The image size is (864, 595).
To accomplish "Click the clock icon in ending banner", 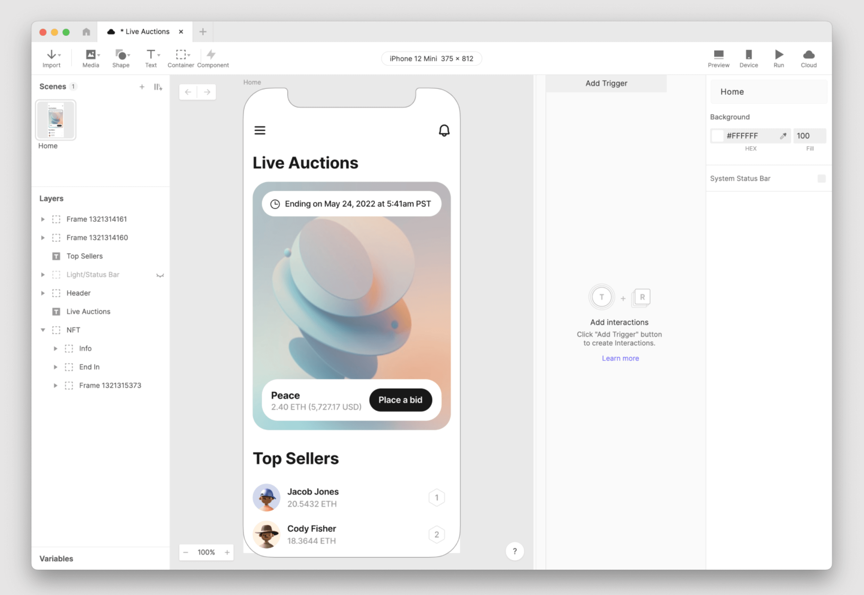I will point(275,204).
